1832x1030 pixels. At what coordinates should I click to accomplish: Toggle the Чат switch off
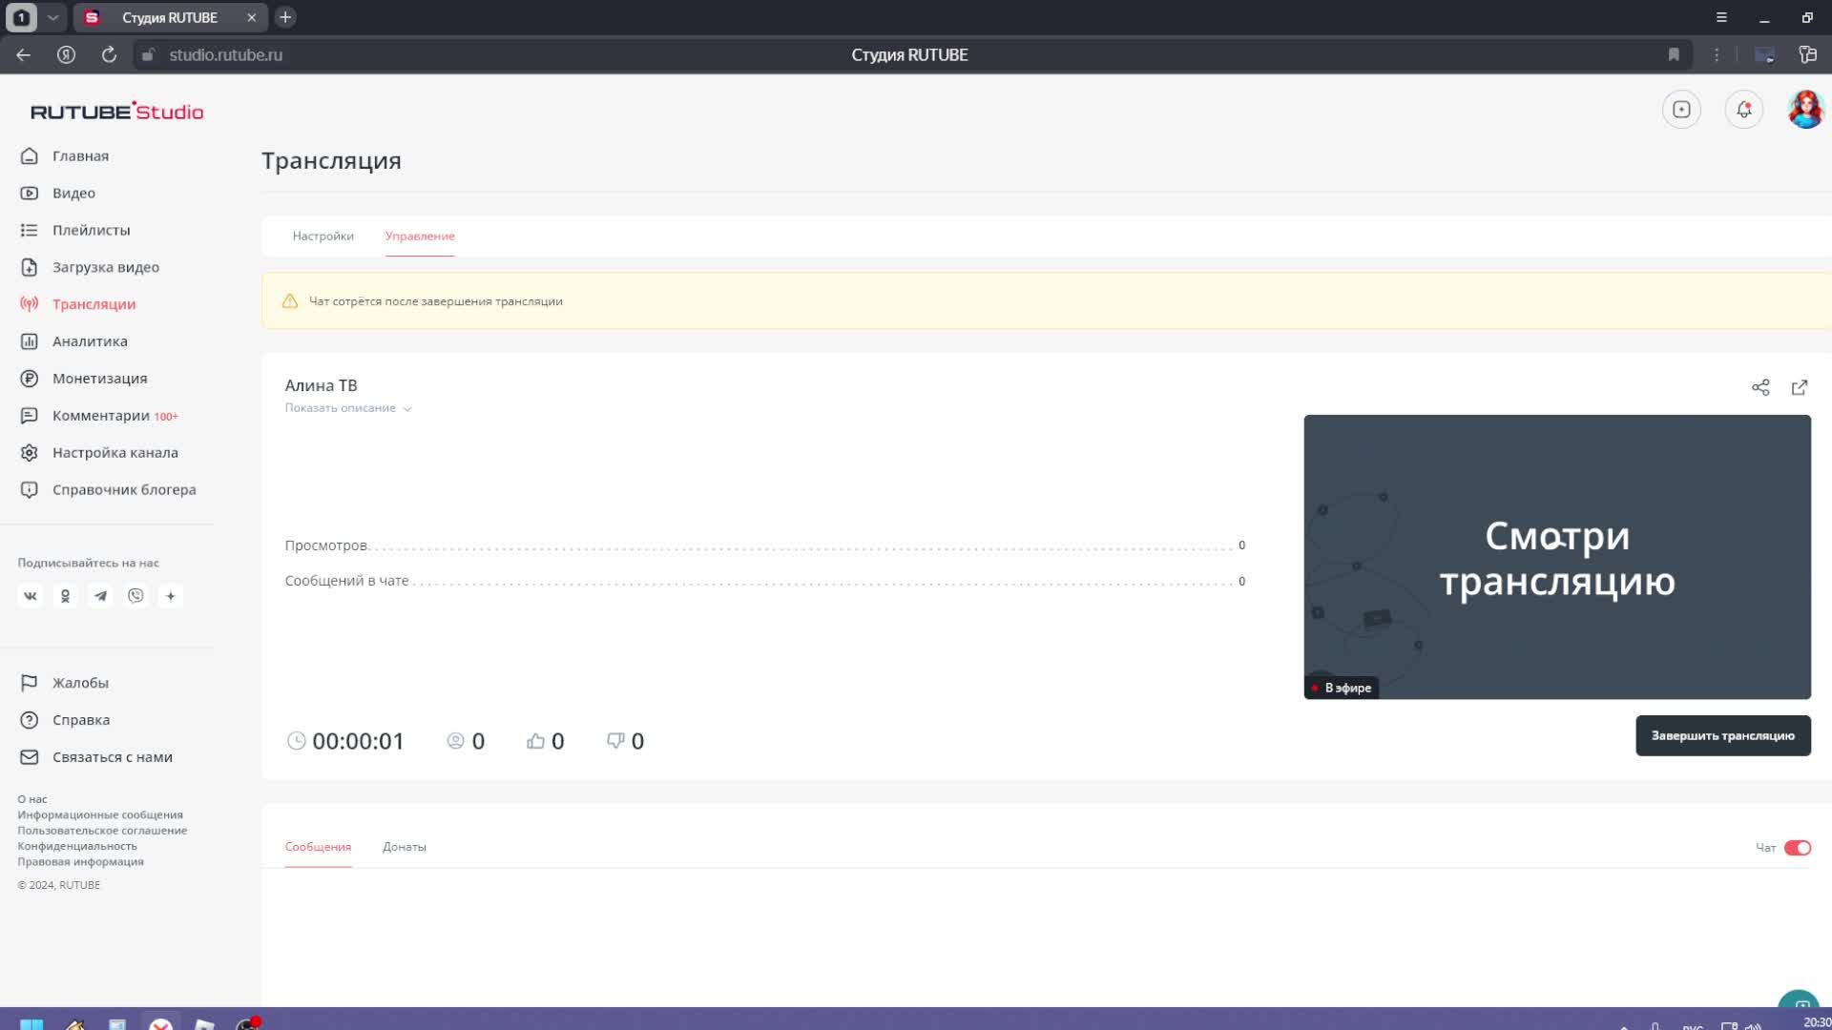pos(1798,848)
